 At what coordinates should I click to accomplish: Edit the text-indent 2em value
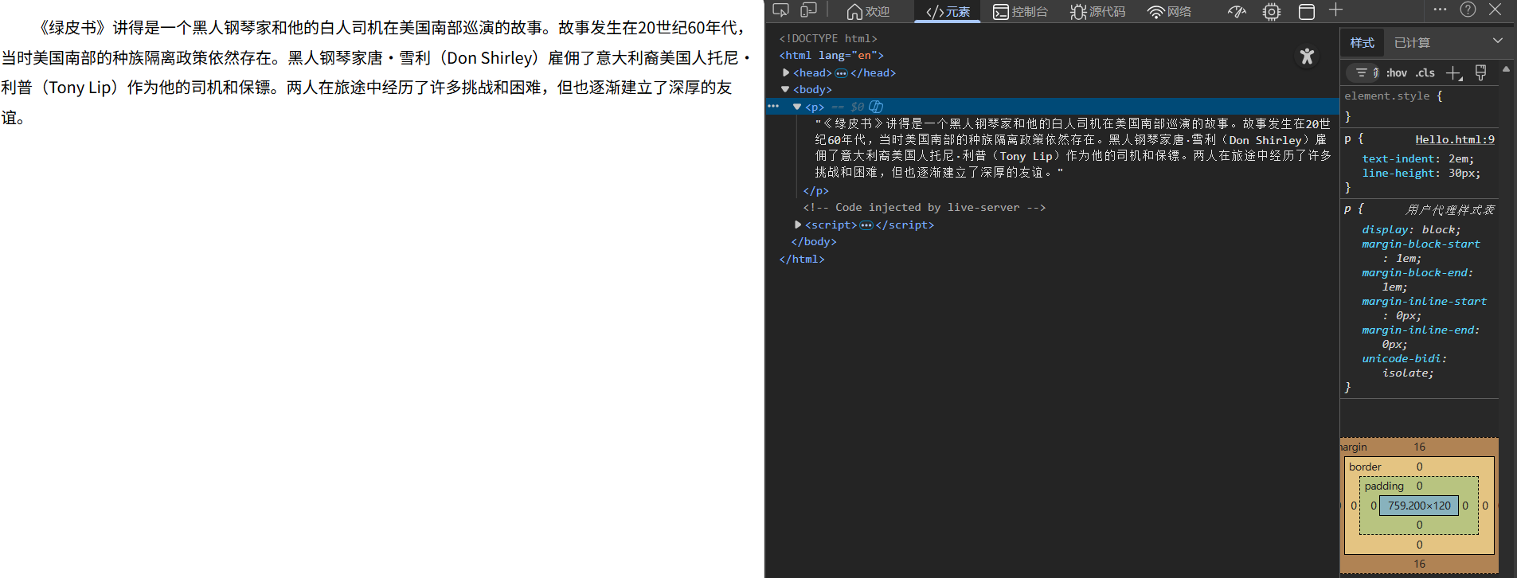(1458, 158)
